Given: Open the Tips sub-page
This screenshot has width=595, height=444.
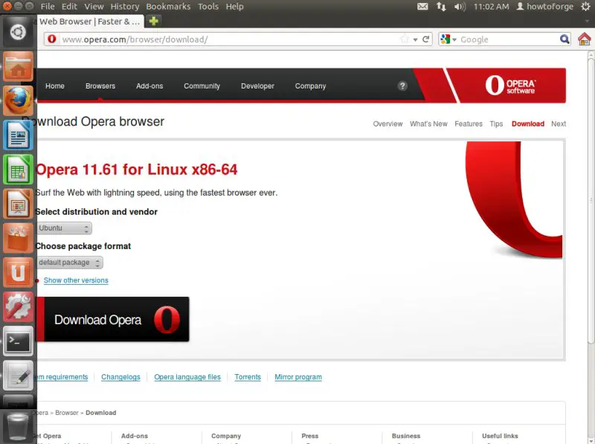Looking at the screenshot, I should [496, 123].
